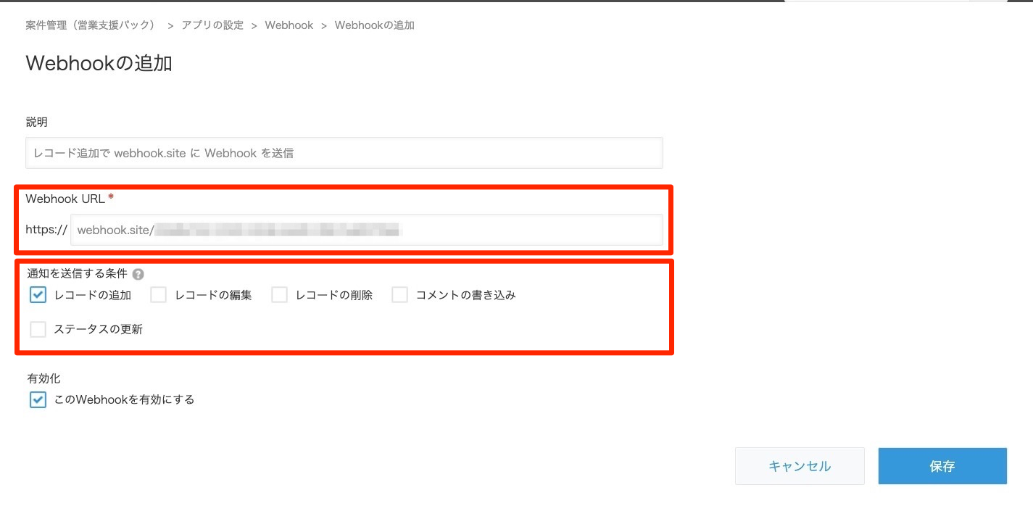The width and height of the screenshot is (1033, 511).
Task: Check the コメントの書き込み checkbox
Action: tap(400, 295)
